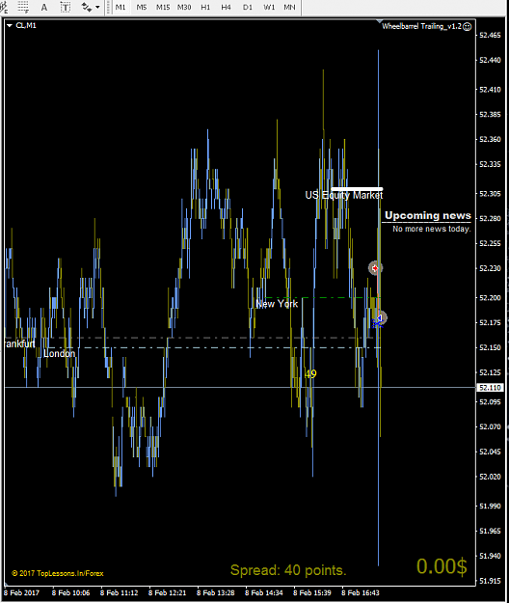Click the 52.465 price scale value

[x=490, y=36]
